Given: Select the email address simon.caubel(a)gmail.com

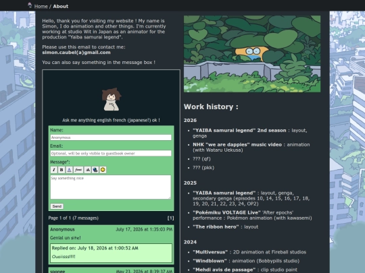Looking at the screenshot, I should point(76,53).
